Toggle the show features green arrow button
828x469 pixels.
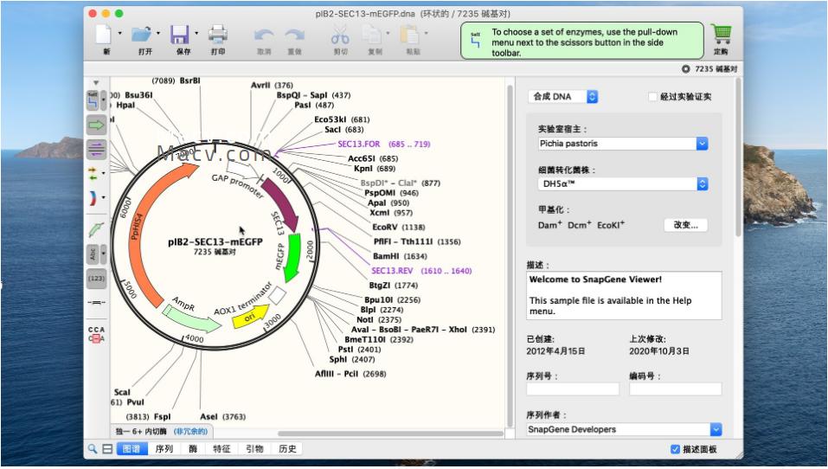[x=96, y=125]
